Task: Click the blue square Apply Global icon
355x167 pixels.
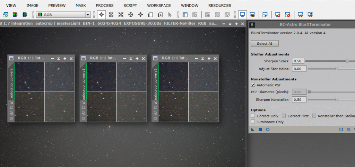Action: pos(260,130)
